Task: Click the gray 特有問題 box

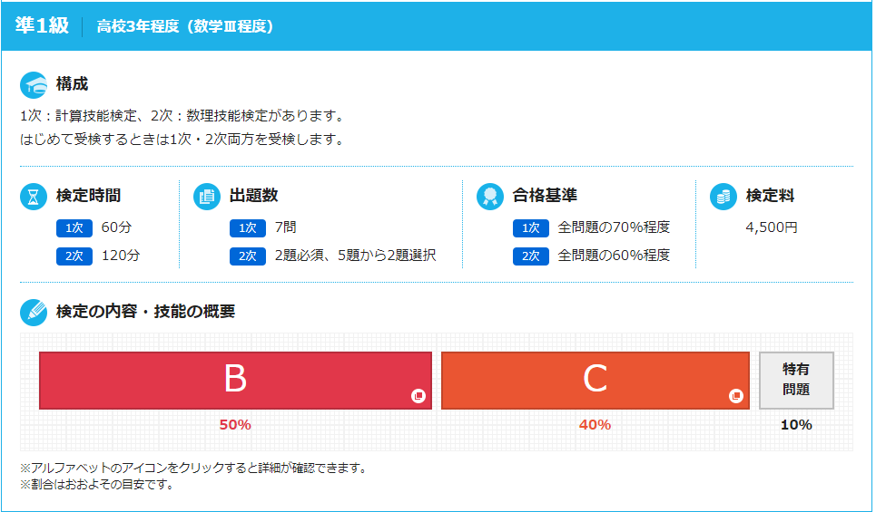Action: (x=796, y=380)
